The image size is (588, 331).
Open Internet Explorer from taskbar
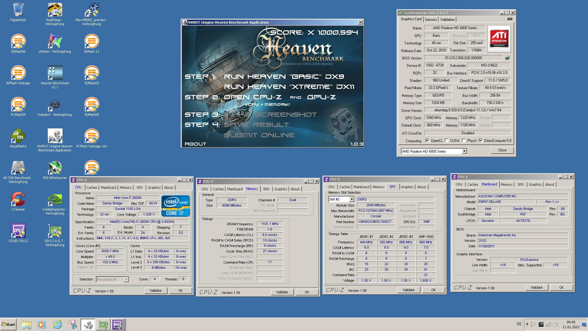click(57, 325)
